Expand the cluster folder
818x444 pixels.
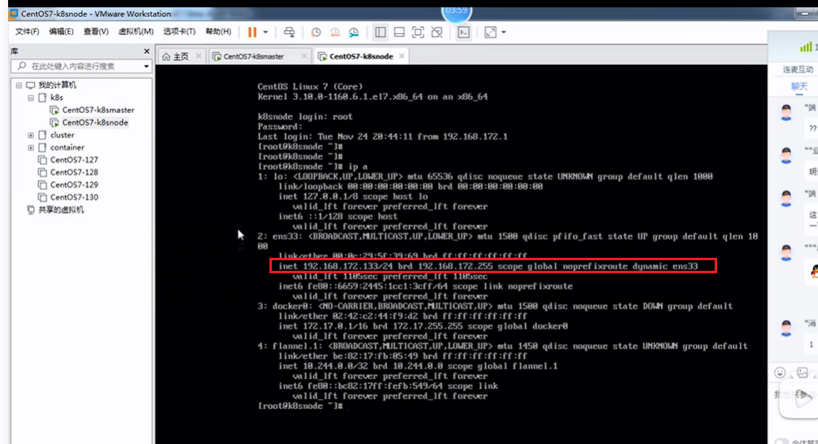click(31, 135)
